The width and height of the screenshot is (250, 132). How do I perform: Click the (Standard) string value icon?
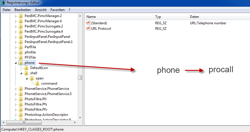pyautogui.click(x=88, y=23)
